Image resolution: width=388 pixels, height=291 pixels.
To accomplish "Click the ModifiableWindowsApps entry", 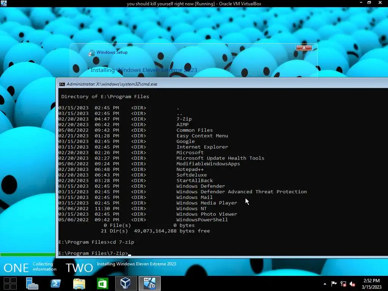I will (208, 164).
